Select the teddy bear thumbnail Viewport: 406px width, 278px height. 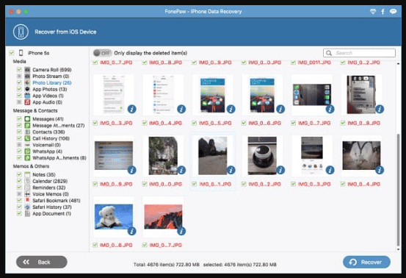[x=114, y=217]
